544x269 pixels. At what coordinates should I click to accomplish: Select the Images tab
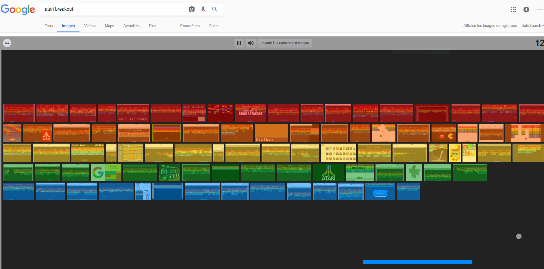tap(69, 26)
